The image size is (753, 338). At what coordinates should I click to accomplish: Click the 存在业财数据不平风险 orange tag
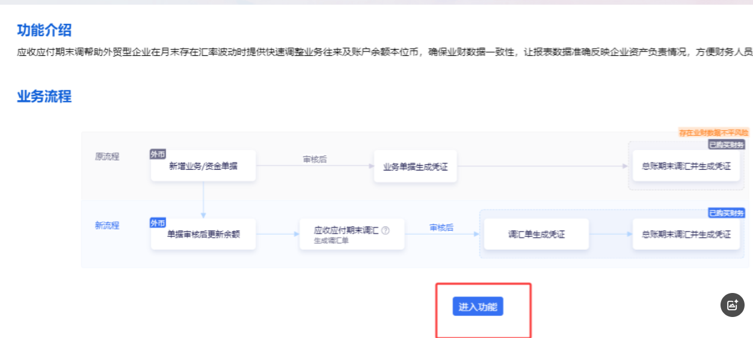(714, 133)
